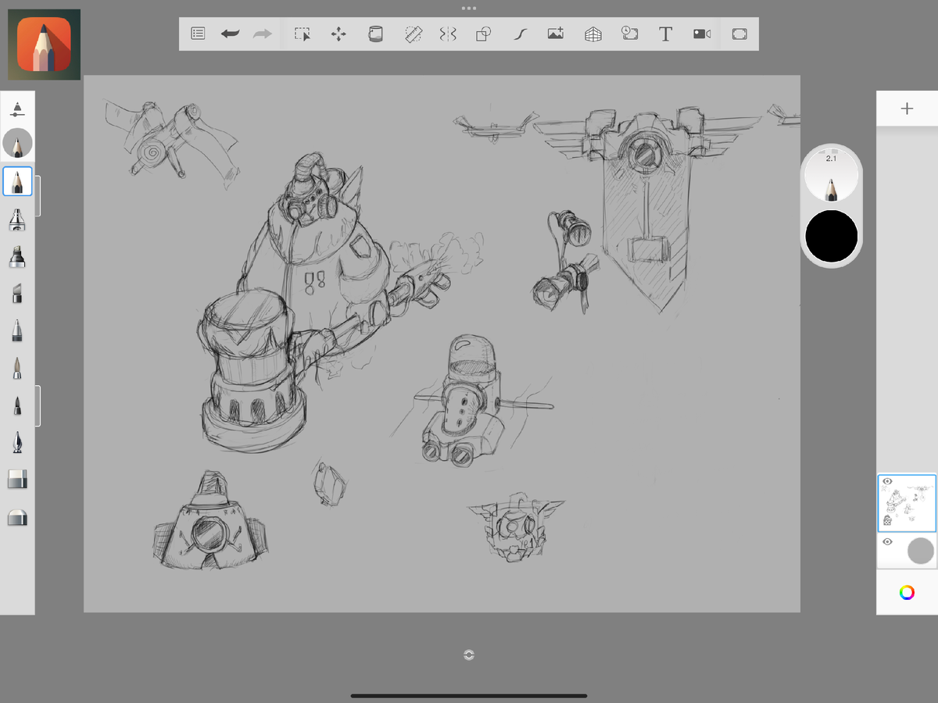Activate the Transform move tool
This screenshot has height=703, width=938.
(338, 34)
